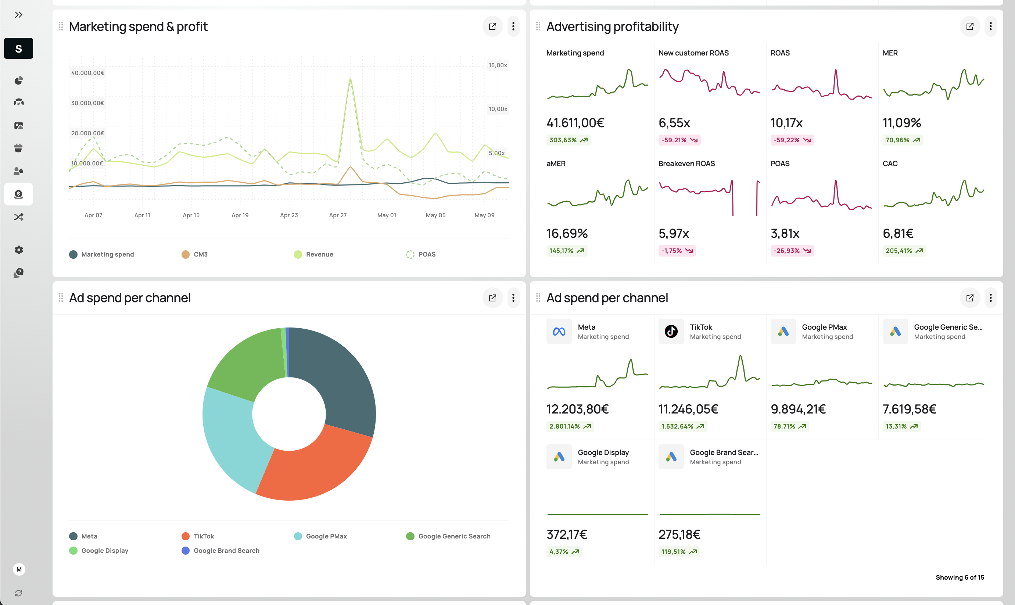This screenshot has width=1015, height=605.
Task: Open the image creatives sidebar icon
Action: coord(18,126)
